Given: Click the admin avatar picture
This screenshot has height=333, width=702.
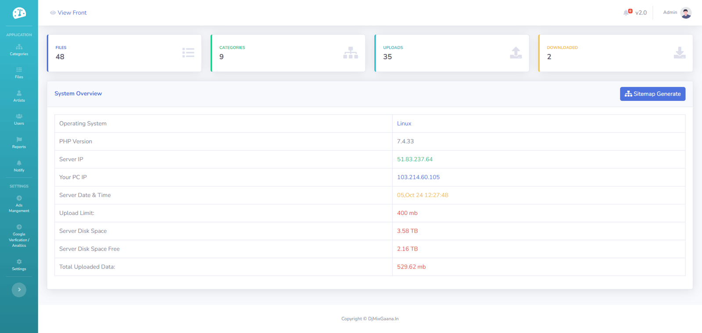Looking at the screenshot, I should coord(686,13).
